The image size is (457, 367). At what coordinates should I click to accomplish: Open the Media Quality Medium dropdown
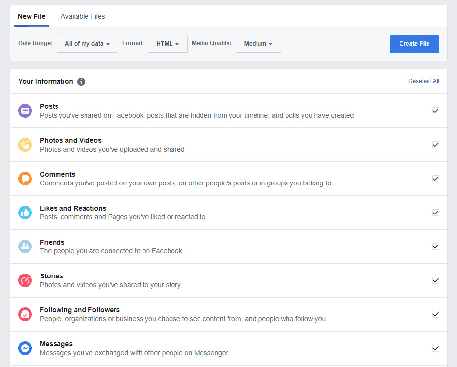click(x=258, y=44)
